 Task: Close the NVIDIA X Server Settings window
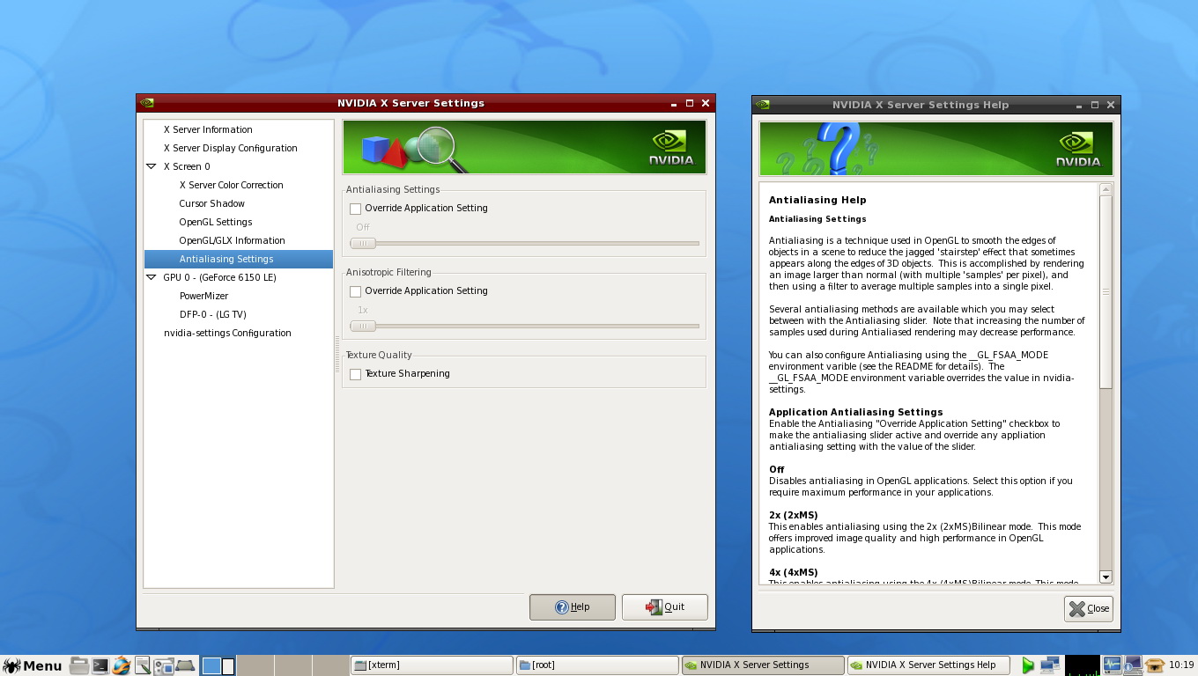pos(706,103)
